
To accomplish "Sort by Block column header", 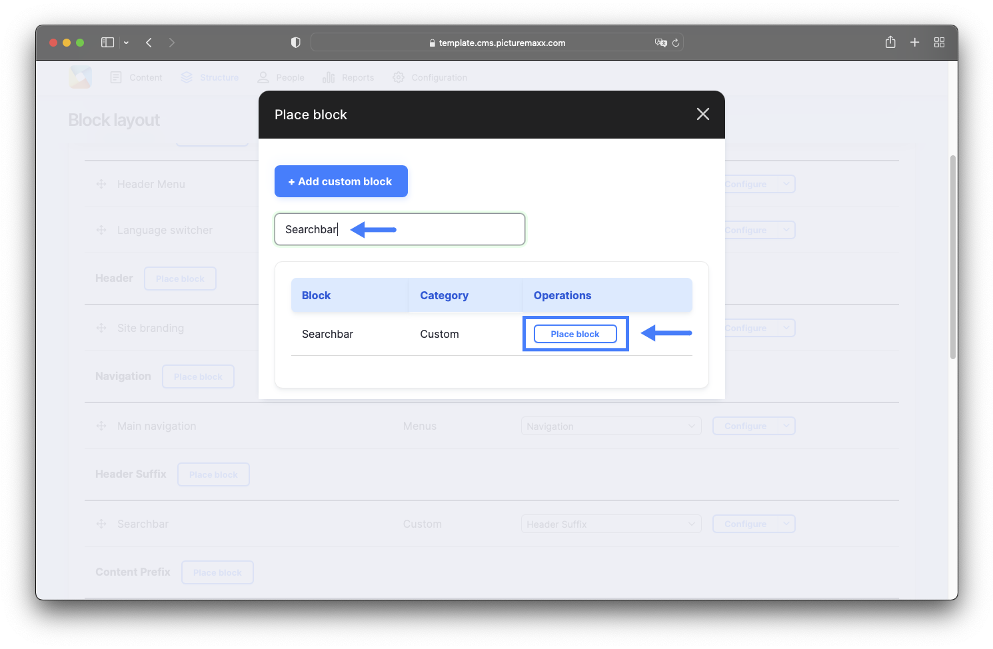I will point(316,295).
